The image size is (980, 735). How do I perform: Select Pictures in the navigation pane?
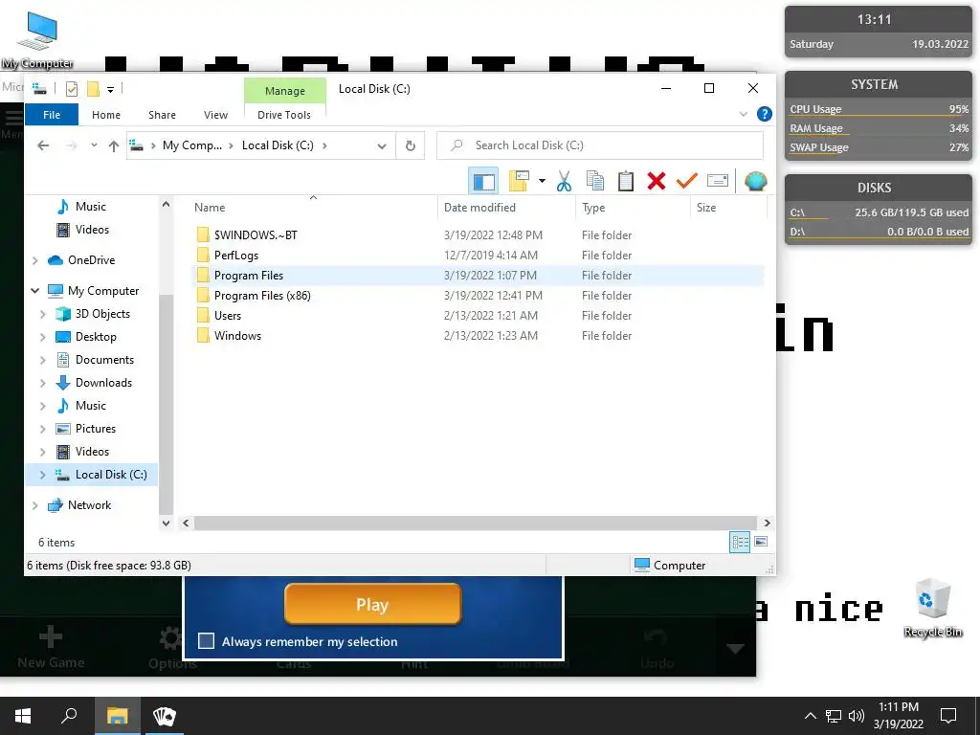tap(95, 429)
